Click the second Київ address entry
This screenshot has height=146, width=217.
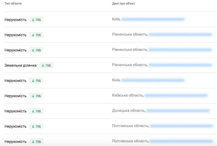(x=116, y=80)
